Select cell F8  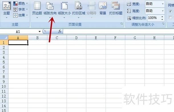click(116, 76)
